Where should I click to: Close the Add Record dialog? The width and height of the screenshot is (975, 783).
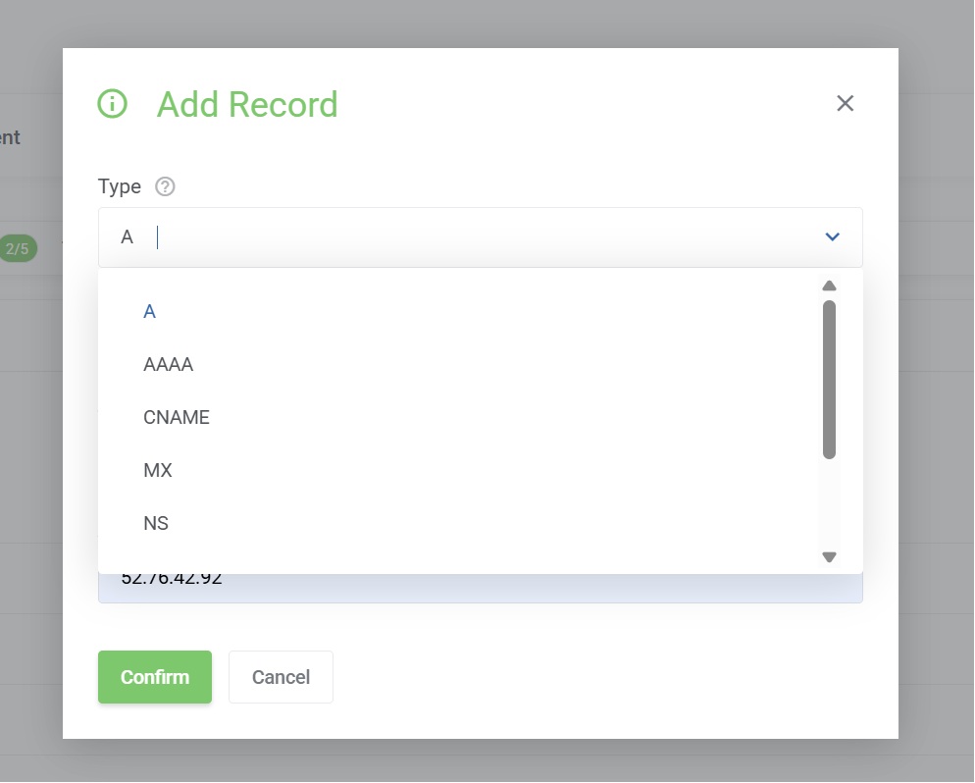click(x=845, y=103)
